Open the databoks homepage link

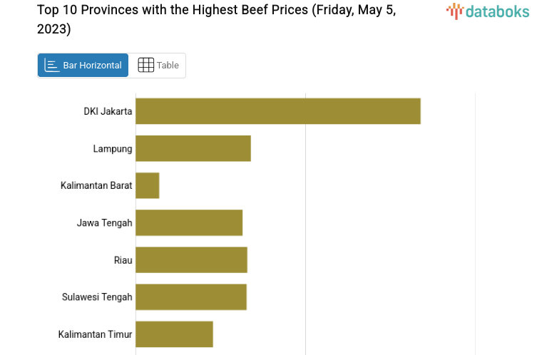click(489, 11)
